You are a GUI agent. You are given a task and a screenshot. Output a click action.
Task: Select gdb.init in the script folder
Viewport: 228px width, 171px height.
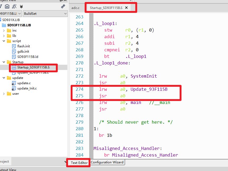click(x=23, y=52)
